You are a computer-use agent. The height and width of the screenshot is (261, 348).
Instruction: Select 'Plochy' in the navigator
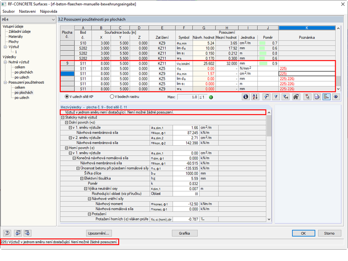click(x=14, y=42)
